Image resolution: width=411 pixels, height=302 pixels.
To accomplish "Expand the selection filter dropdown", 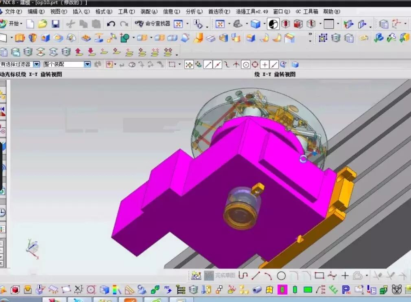I will (x=37, y=64).
